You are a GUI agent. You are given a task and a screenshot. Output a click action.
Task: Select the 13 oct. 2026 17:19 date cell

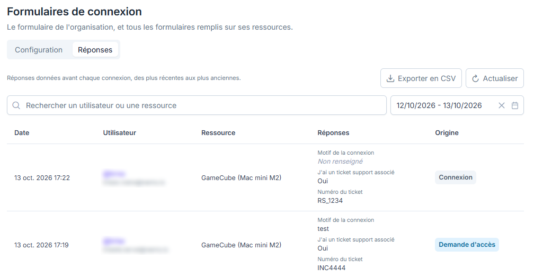click(x=41, y=245)
